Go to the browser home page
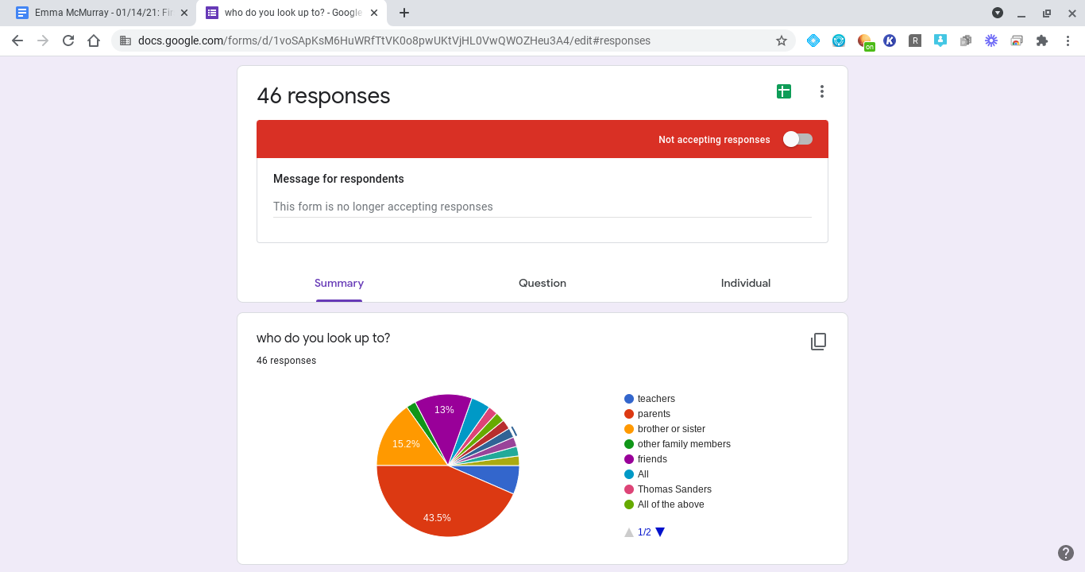 (94, 41)
